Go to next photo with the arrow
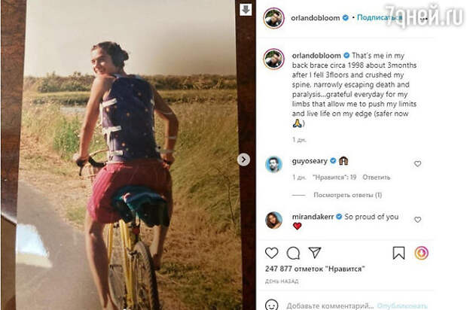This screenshot has height=310, width=467. click(x=243, y=160)
